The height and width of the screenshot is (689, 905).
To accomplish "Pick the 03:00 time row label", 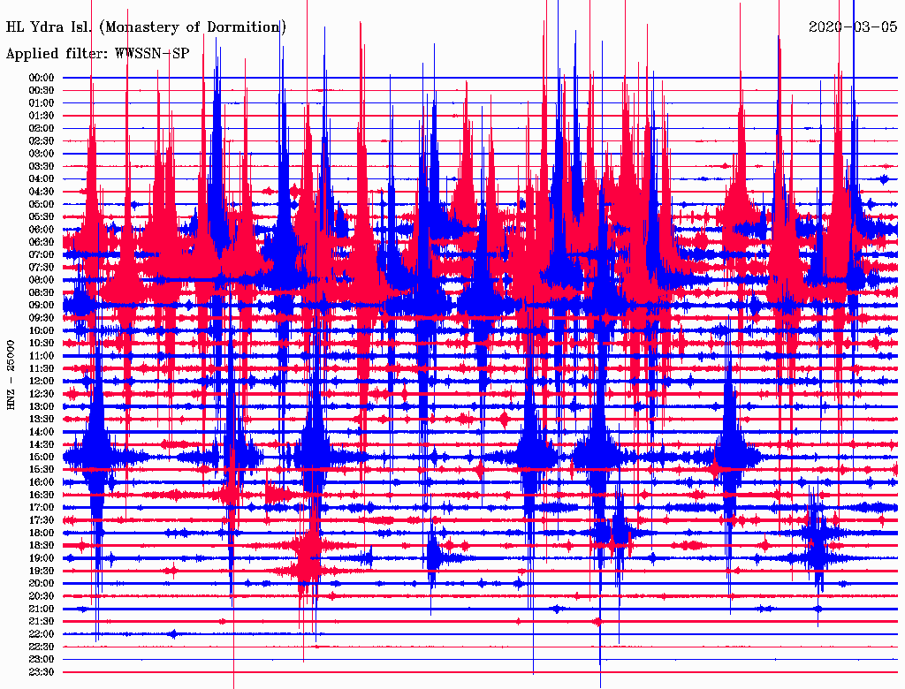I will coord(42,154).
